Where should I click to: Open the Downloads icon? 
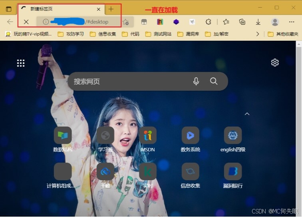point(258,22)
